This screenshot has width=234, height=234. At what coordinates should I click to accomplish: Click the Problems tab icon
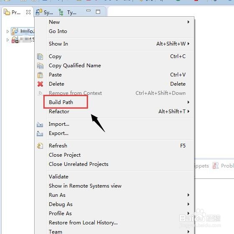tap(216, 165)
